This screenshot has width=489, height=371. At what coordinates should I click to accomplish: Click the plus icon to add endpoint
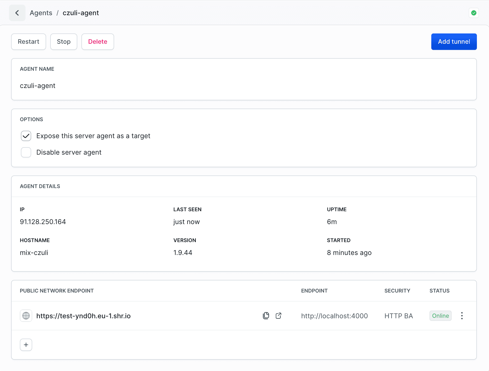coord(26,345)
